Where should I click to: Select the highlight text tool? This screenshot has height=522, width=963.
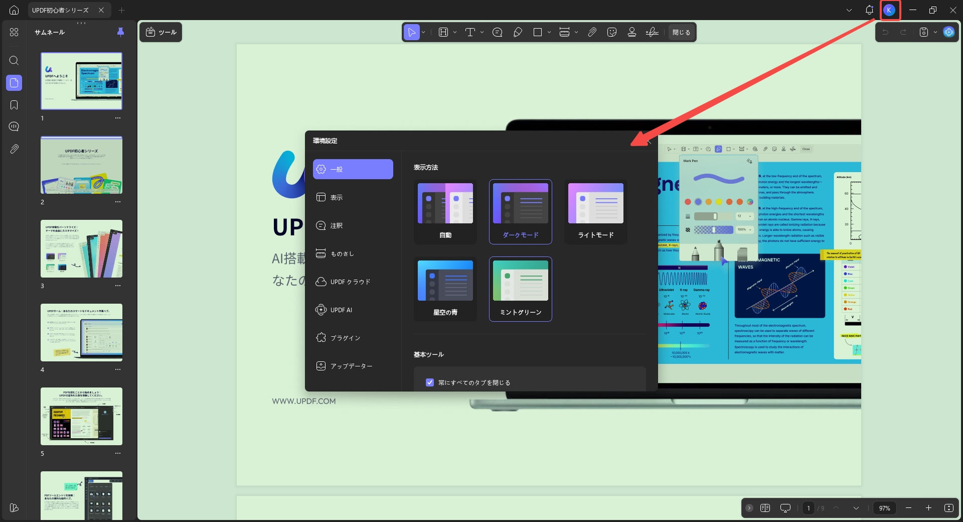[443, 32]
